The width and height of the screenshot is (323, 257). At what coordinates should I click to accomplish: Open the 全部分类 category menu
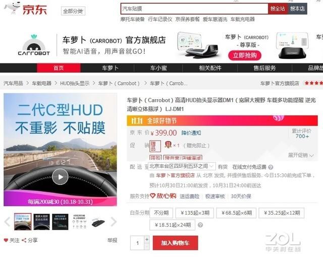tap(73, 11)
